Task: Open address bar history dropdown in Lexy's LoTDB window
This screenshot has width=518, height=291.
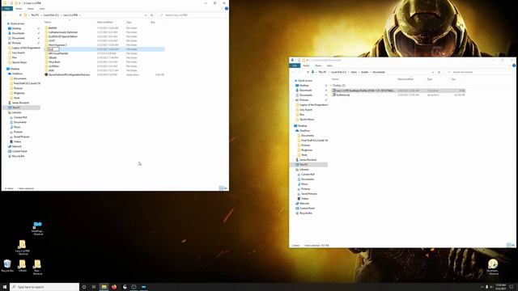Action: tap(146, 15)
